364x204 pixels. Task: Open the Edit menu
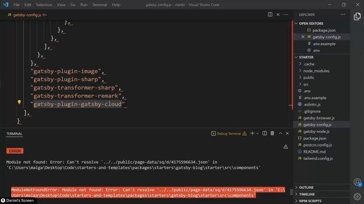pyautogui.click(x=28, y=5)
